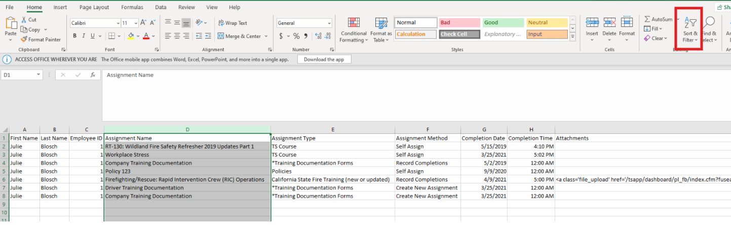Apply the Bad cell style
This screenshot has width=731, height=225.
(459, 23)
